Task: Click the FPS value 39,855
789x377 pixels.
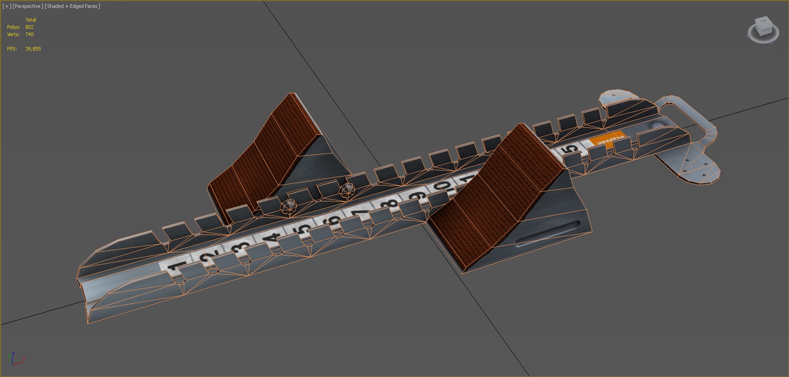Action: point(33,49)
